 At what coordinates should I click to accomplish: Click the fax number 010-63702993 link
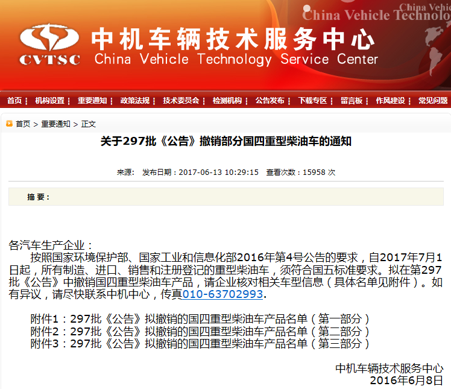tap(222, 294)
